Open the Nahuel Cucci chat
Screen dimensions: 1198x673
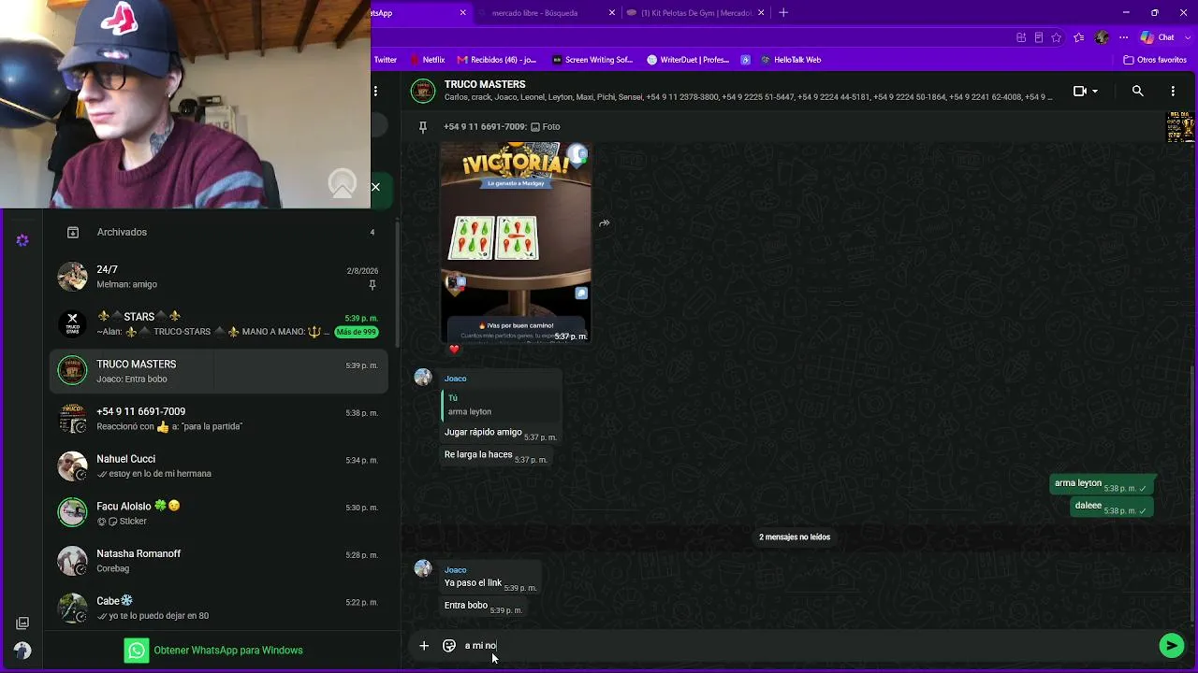pos(220,466)
